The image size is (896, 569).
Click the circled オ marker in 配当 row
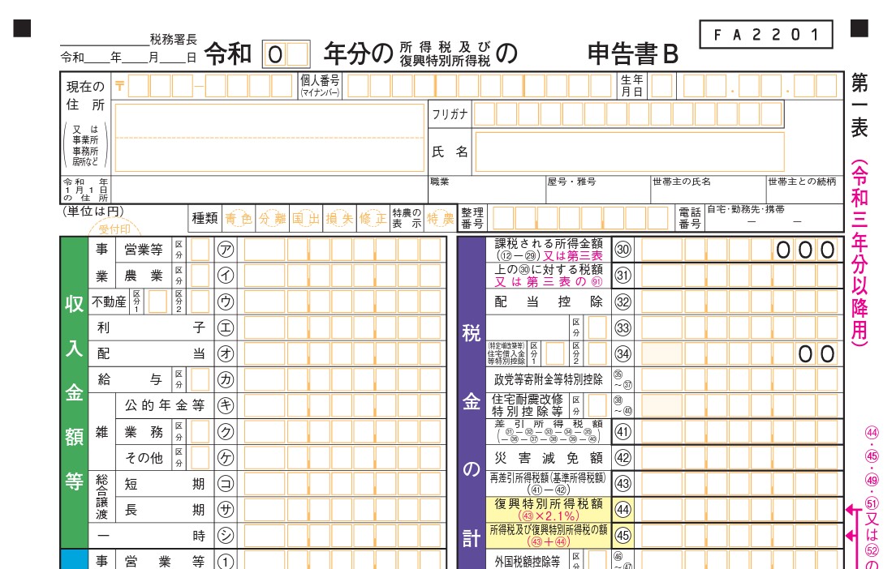(226, 353)
